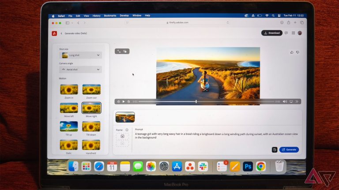This screenshot has height=190, width=339.
Task: Mute the video volume
Action: pyautogui.click(x=285, y=102)
